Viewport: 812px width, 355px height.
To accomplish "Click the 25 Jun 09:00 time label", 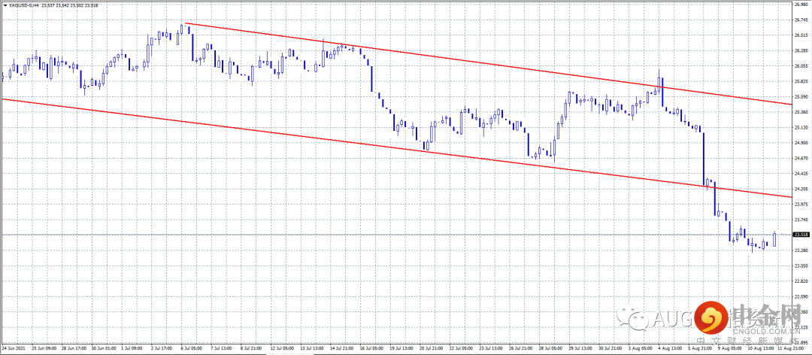I will pyautogui.click(x=44, y=348).
